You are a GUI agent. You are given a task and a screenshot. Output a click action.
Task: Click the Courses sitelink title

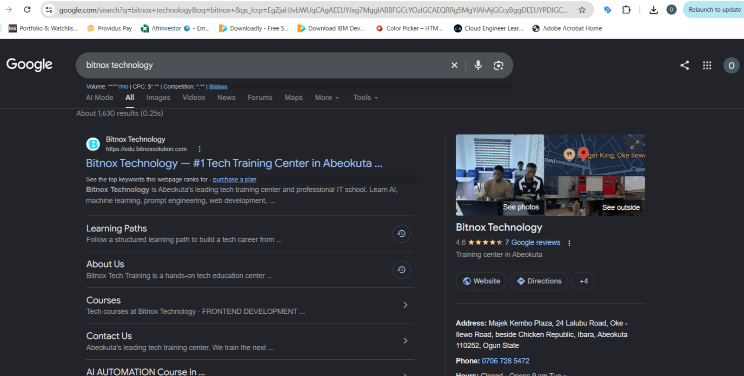(103, 300)
